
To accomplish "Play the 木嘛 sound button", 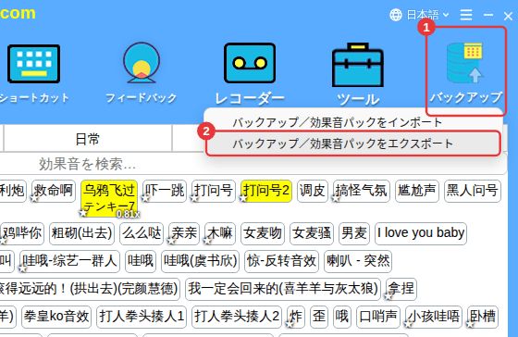I will point(220,233).
